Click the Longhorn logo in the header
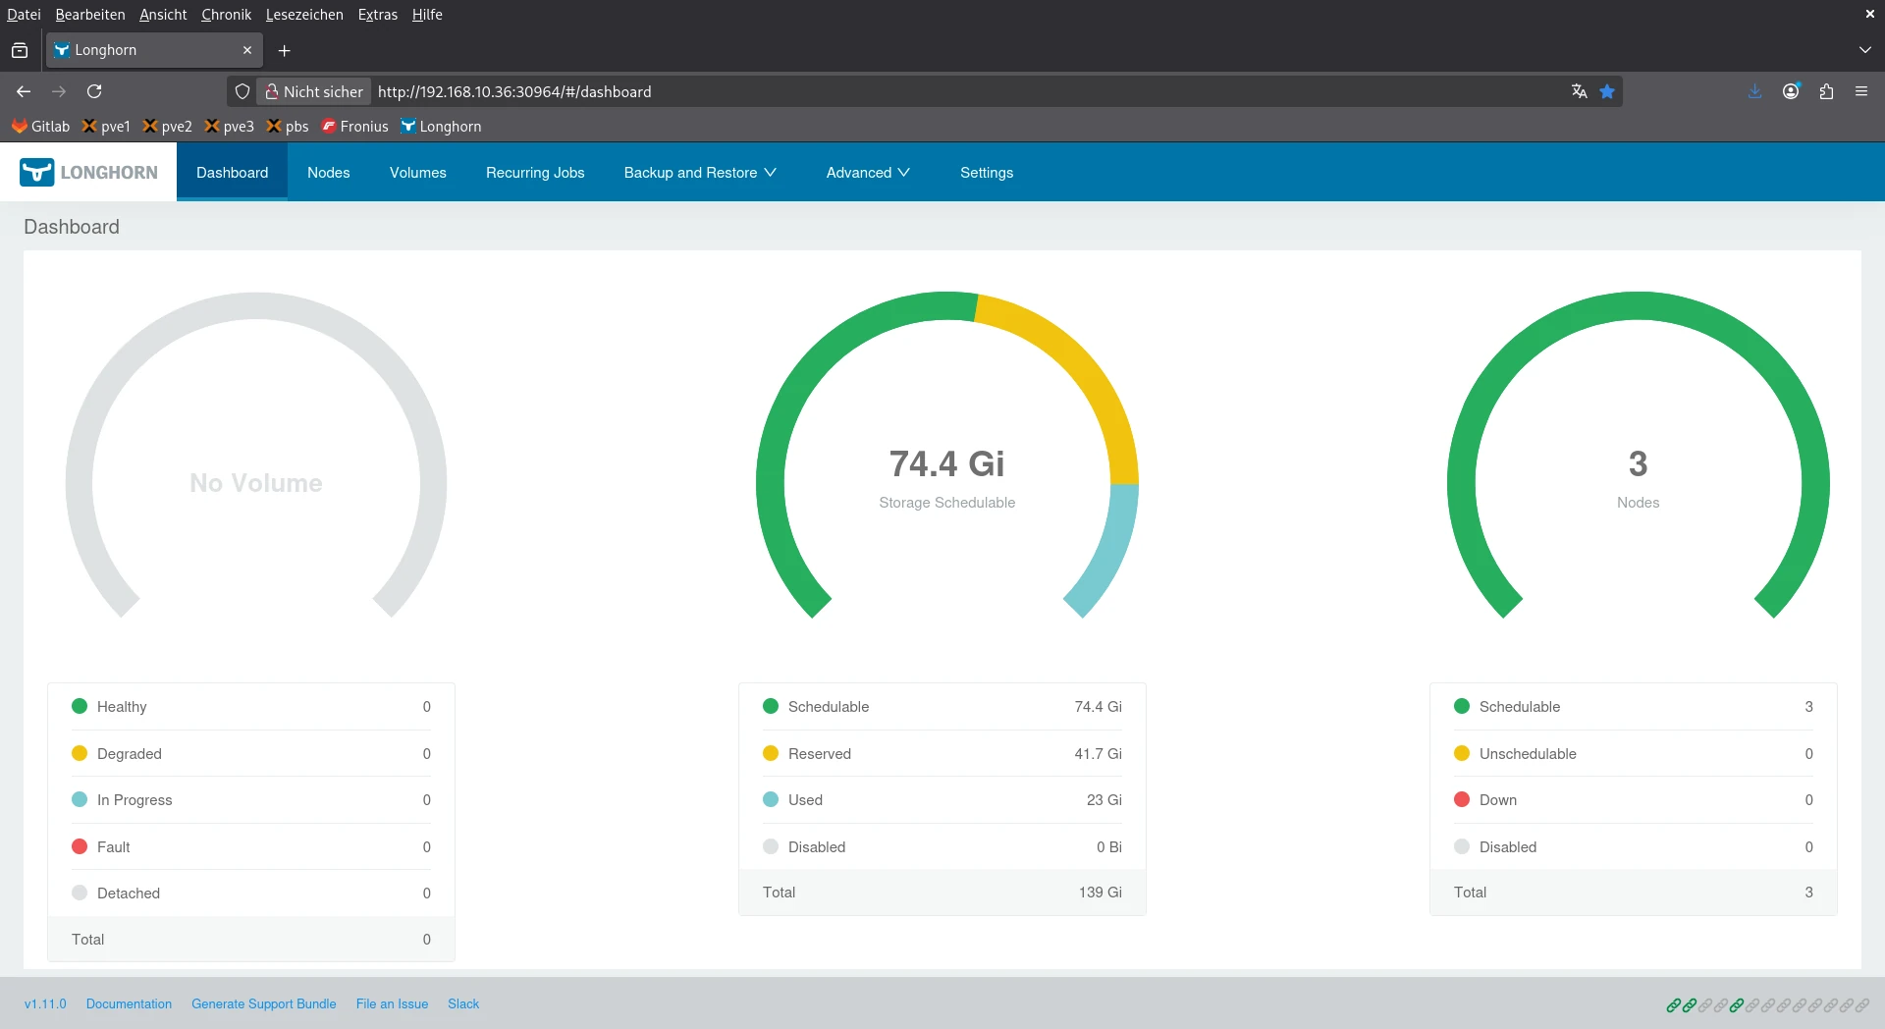The image size is (1885, 1029). [x=88, y=172]
